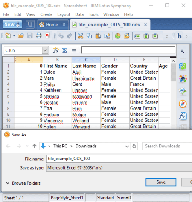
Task: Open Save as type dropdown
Action: click(x=119, y=168)
